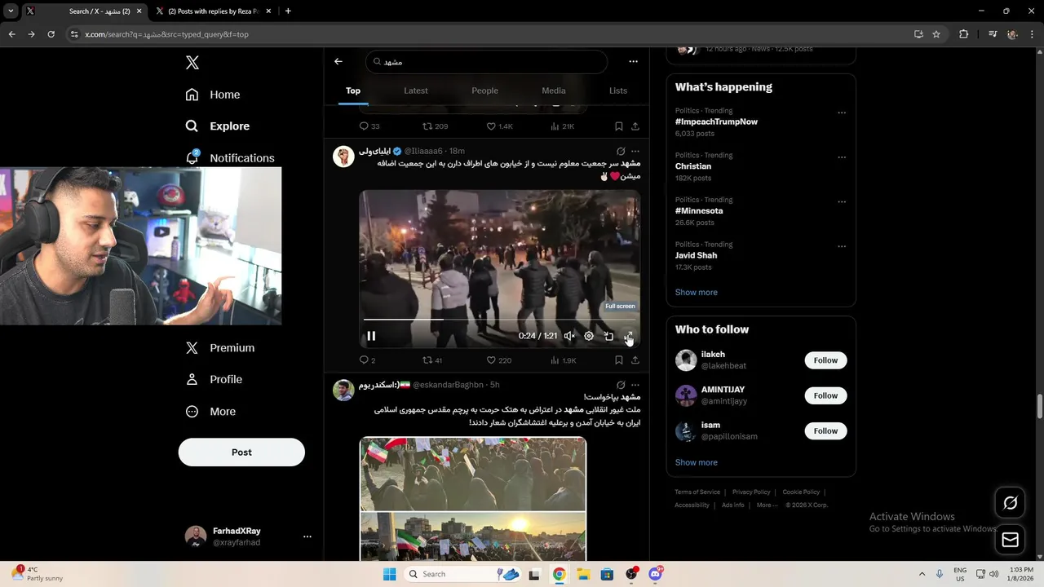Click the Grok icon on the @Iliaaaa6 post
This screenshot has width=1044, height=587.
click(621, 151)
